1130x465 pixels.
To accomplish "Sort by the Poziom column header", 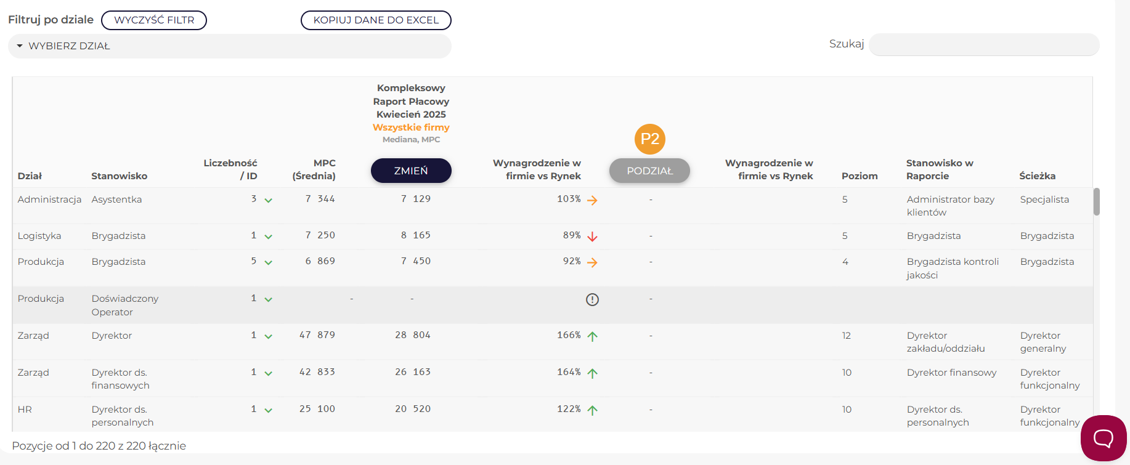I will tap(859, 176).
